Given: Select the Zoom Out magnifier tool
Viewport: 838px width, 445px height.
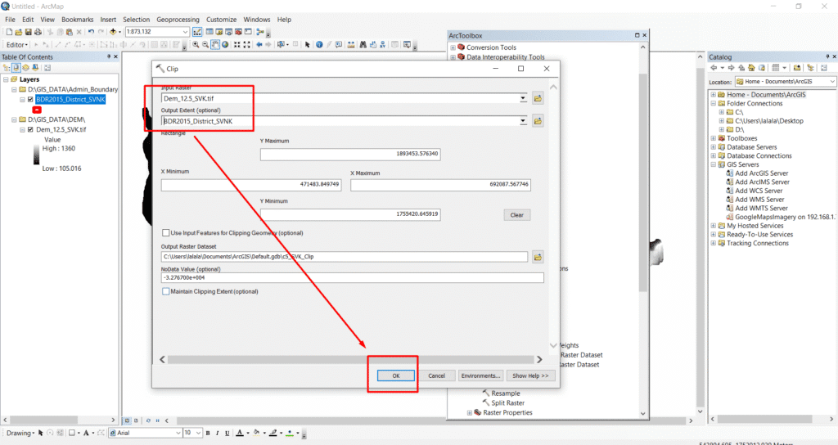Looking at the screenshot, I should 205,45.
